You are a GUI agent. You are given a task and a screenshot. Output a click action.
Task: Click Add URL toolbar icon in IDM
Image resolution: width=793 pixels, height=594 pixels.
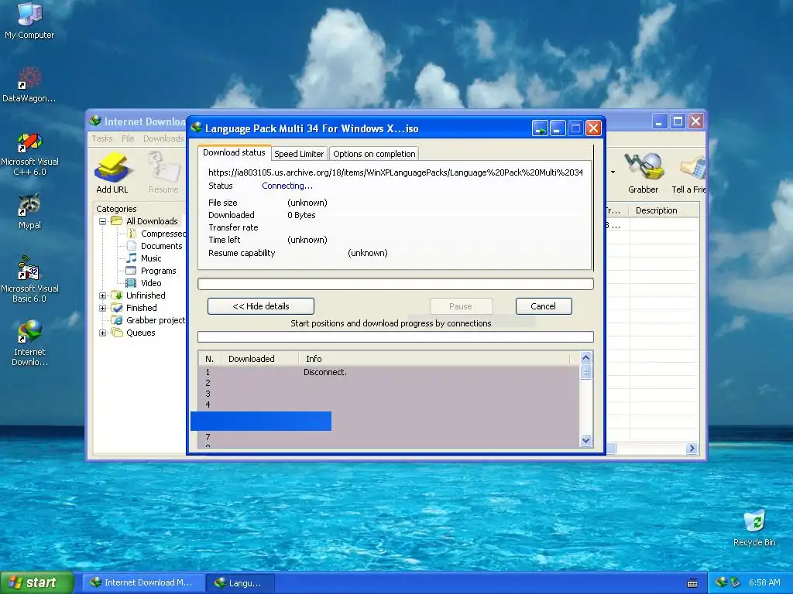(x=112, y=173)
